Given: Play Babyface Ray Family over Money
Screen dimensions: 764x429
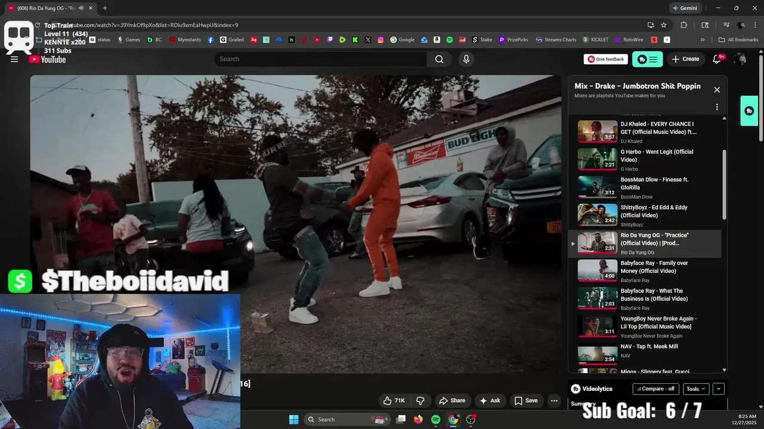Looking at the screenshot, I should [645, 271].
